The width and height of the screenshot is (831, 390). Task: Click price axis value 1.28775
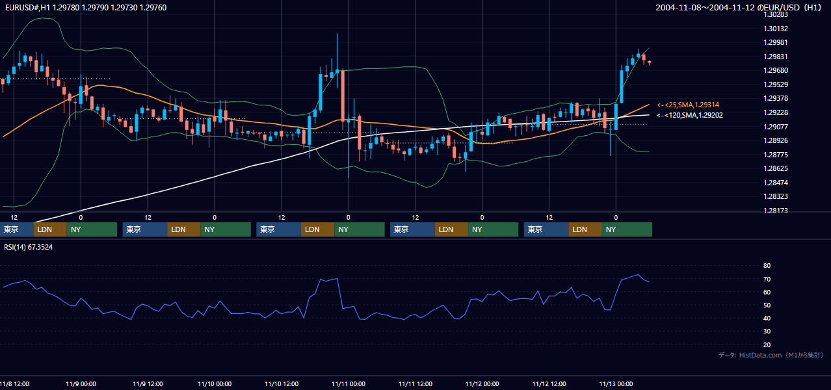point(776,155)
